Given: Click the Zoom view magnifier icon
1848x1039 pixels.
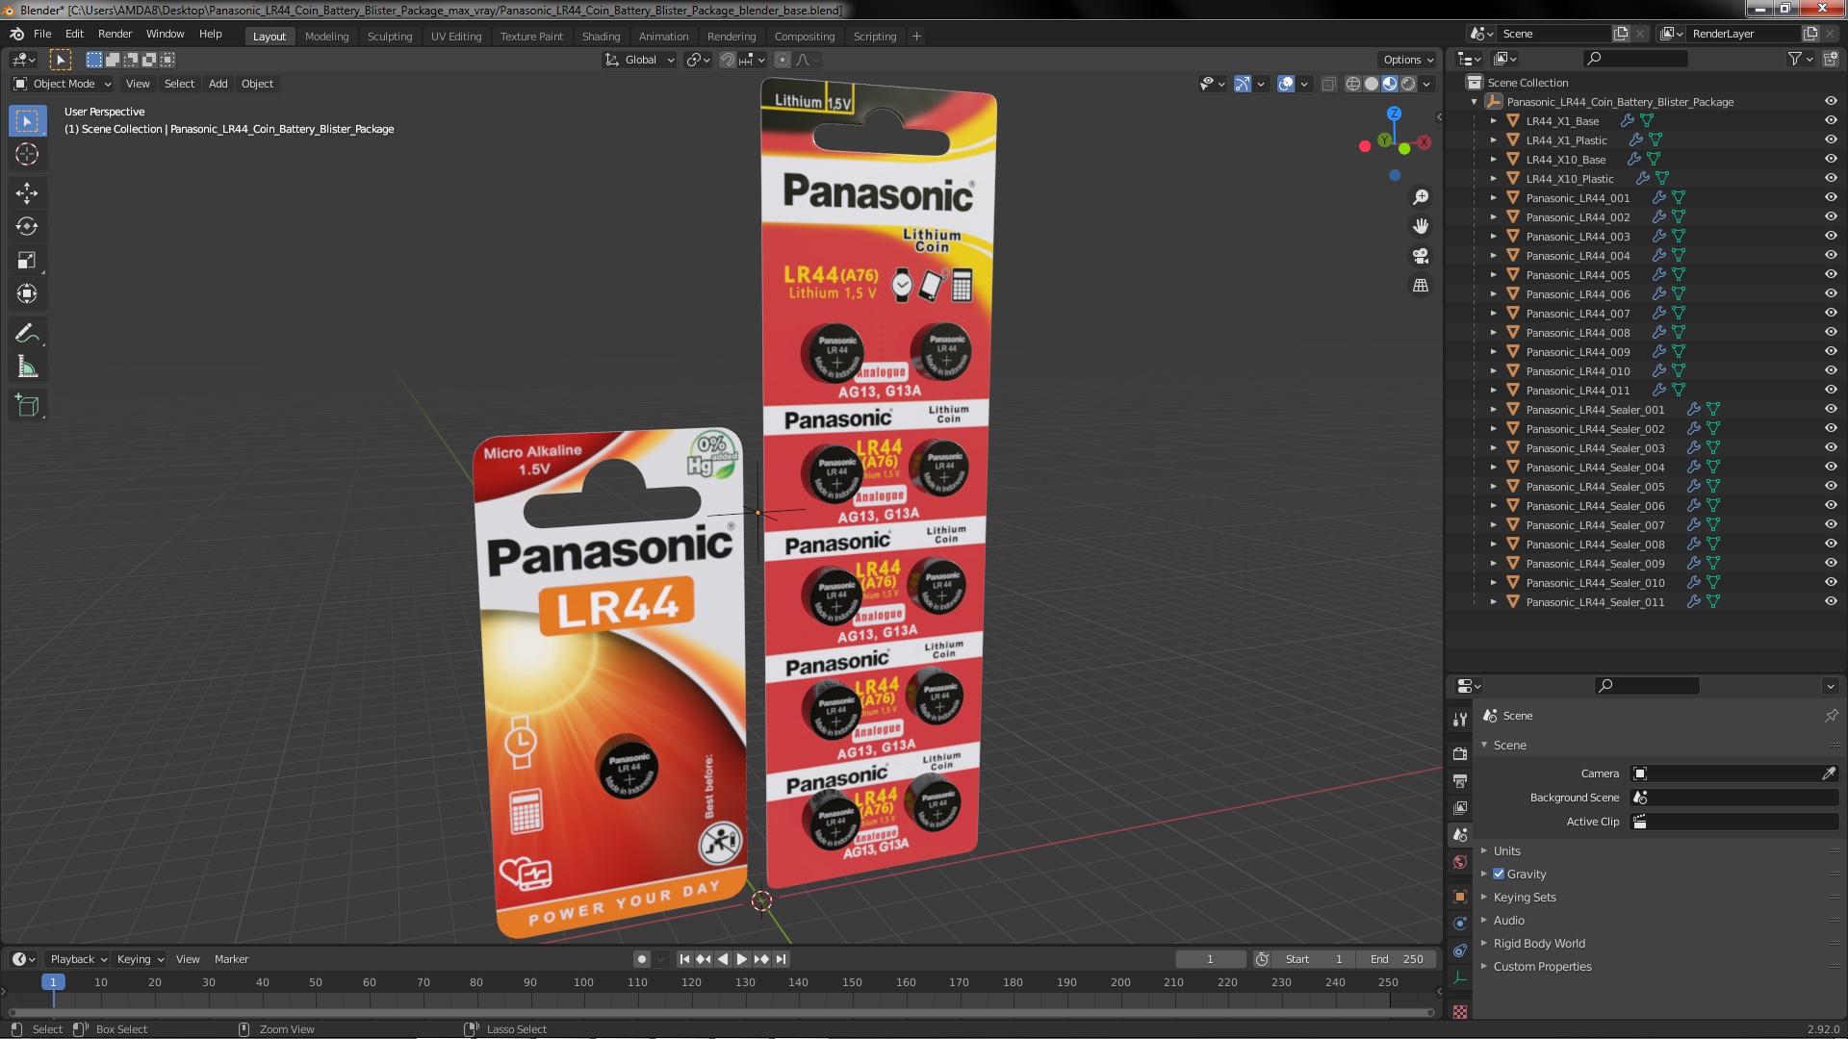Looking at the screenshot, I should (1421, 197).
